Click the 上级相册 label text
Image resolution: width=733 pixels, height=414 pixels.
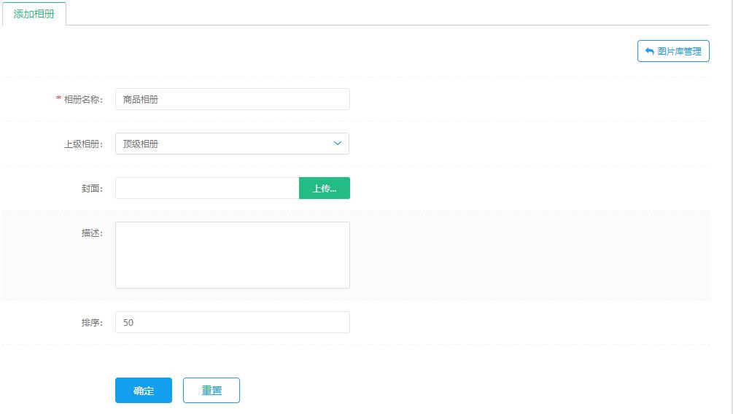(x=83, y=144)
